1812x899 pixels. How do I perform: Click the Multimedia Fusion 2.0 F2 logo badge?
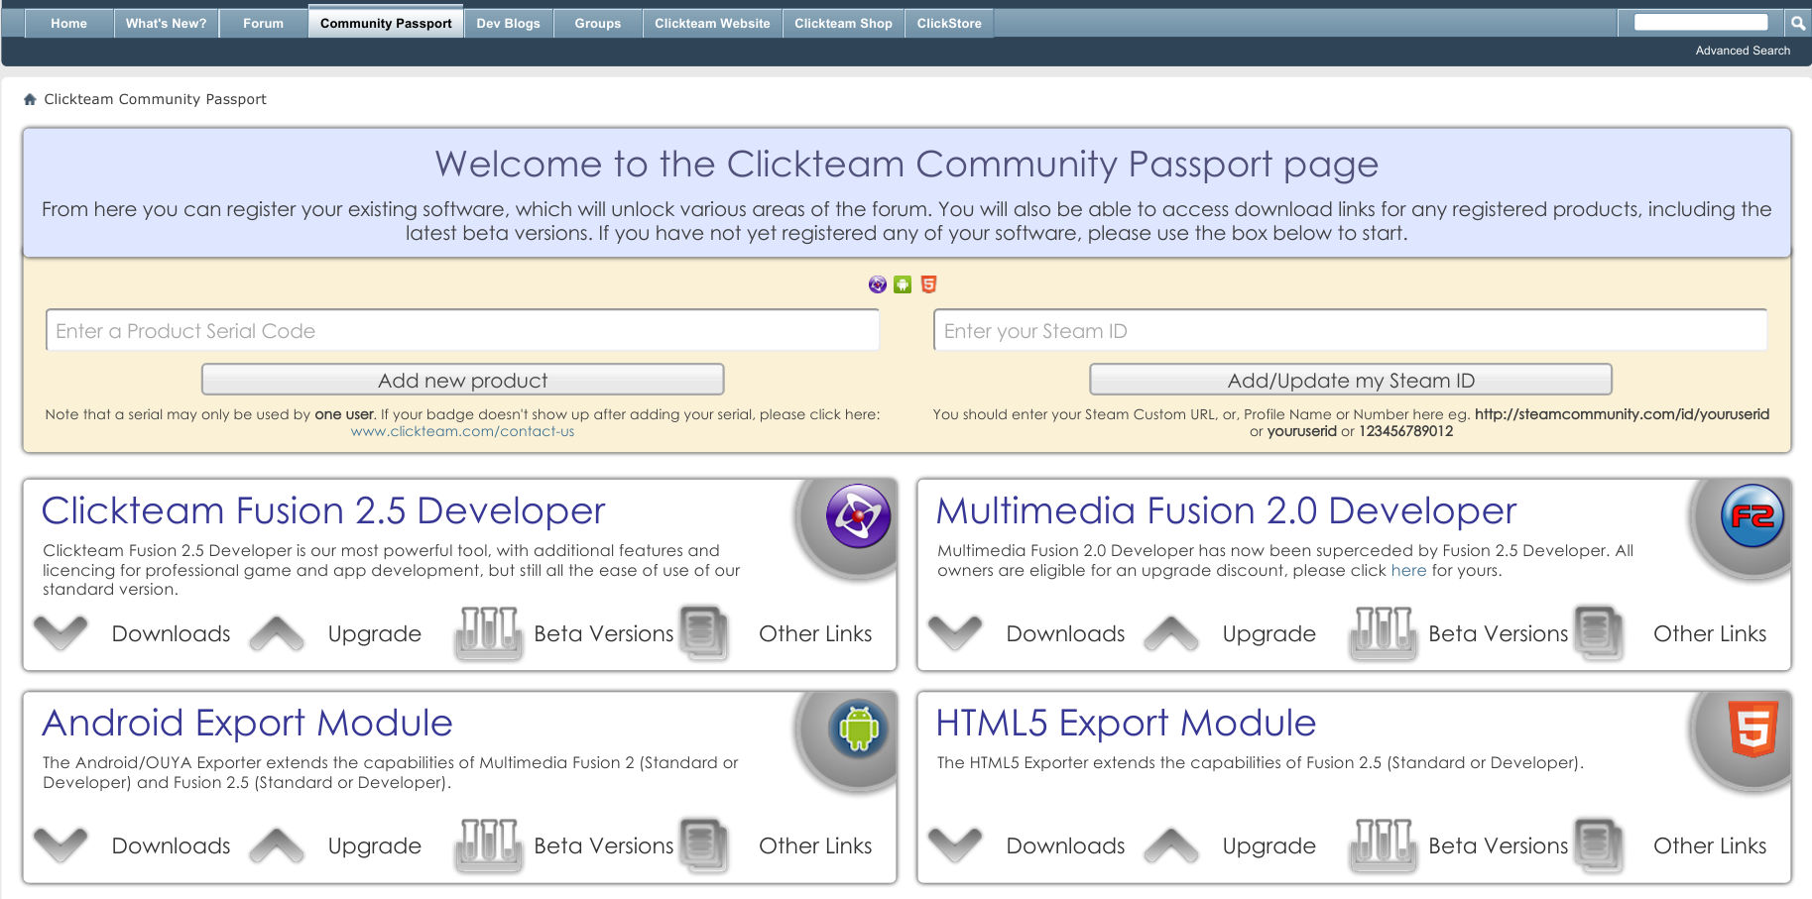pyautogui.click(x=1752, y=515)
